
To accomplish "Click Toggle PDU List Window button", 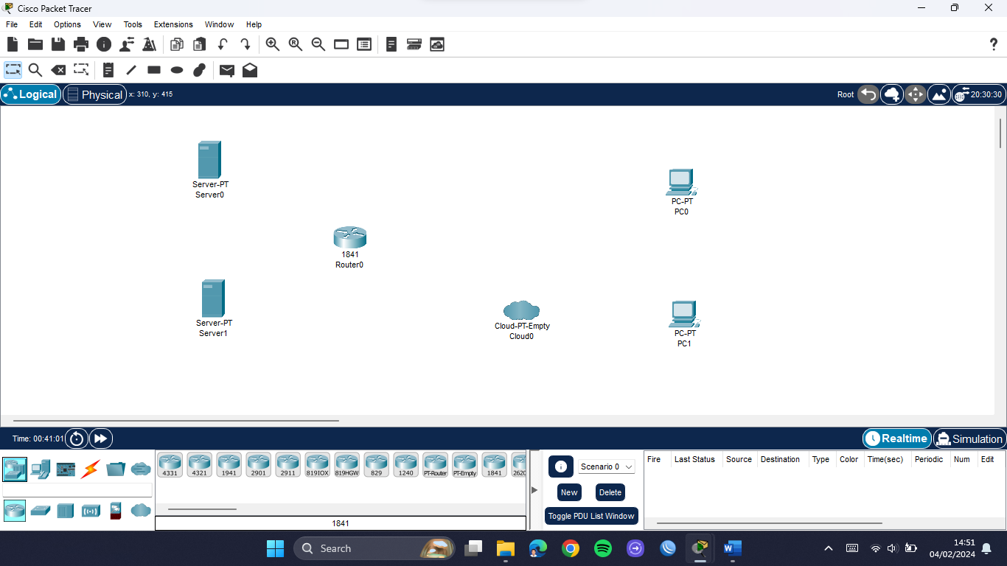I will click(x=591, y=516).
